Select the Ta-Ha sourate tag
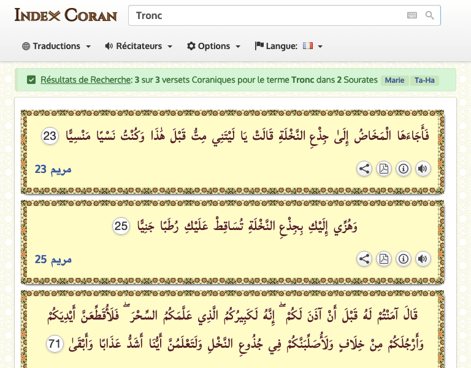This screenshot has height=368, width=471. 425,80
